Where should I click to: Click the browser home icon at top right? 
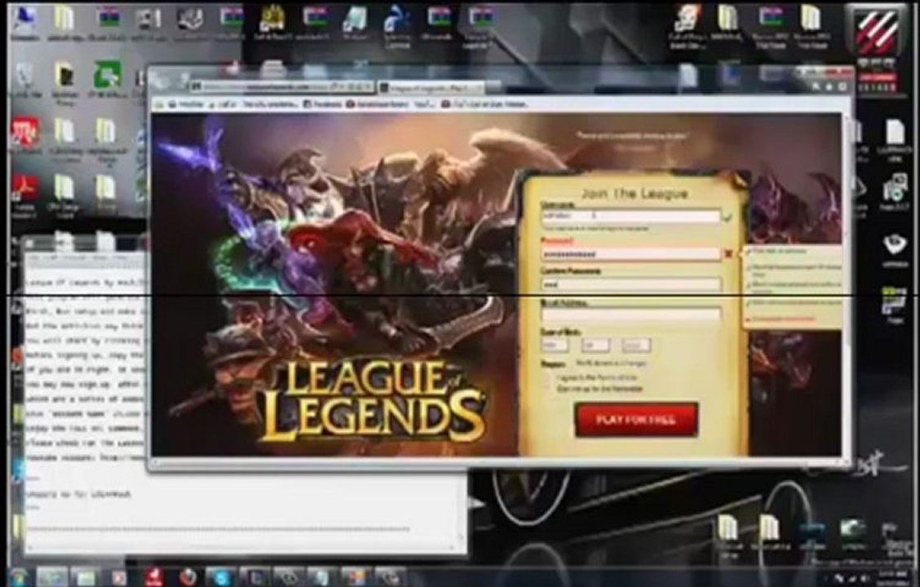pyautogui.click(x=816, y=86)
